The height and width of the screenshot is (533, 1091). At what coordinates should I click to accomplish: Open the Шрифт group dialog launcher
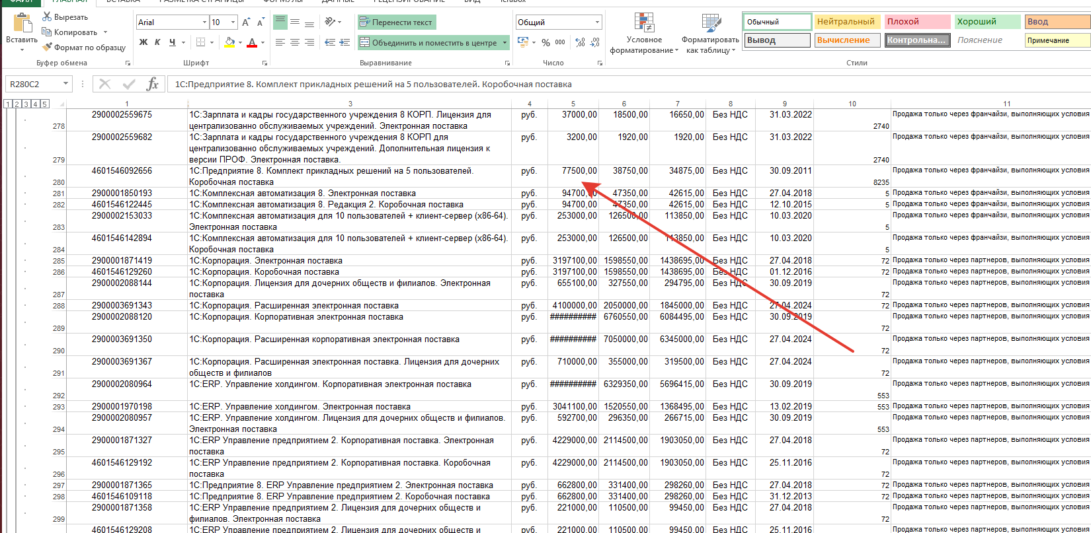tap(264, 63)
